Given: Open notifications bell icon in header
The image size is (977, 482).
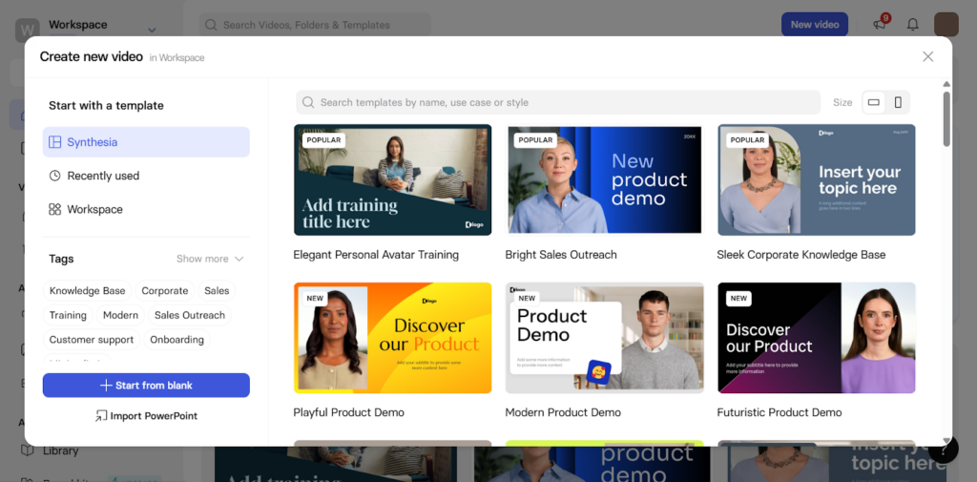Looking at the screenshot, I should pos(913,24).
